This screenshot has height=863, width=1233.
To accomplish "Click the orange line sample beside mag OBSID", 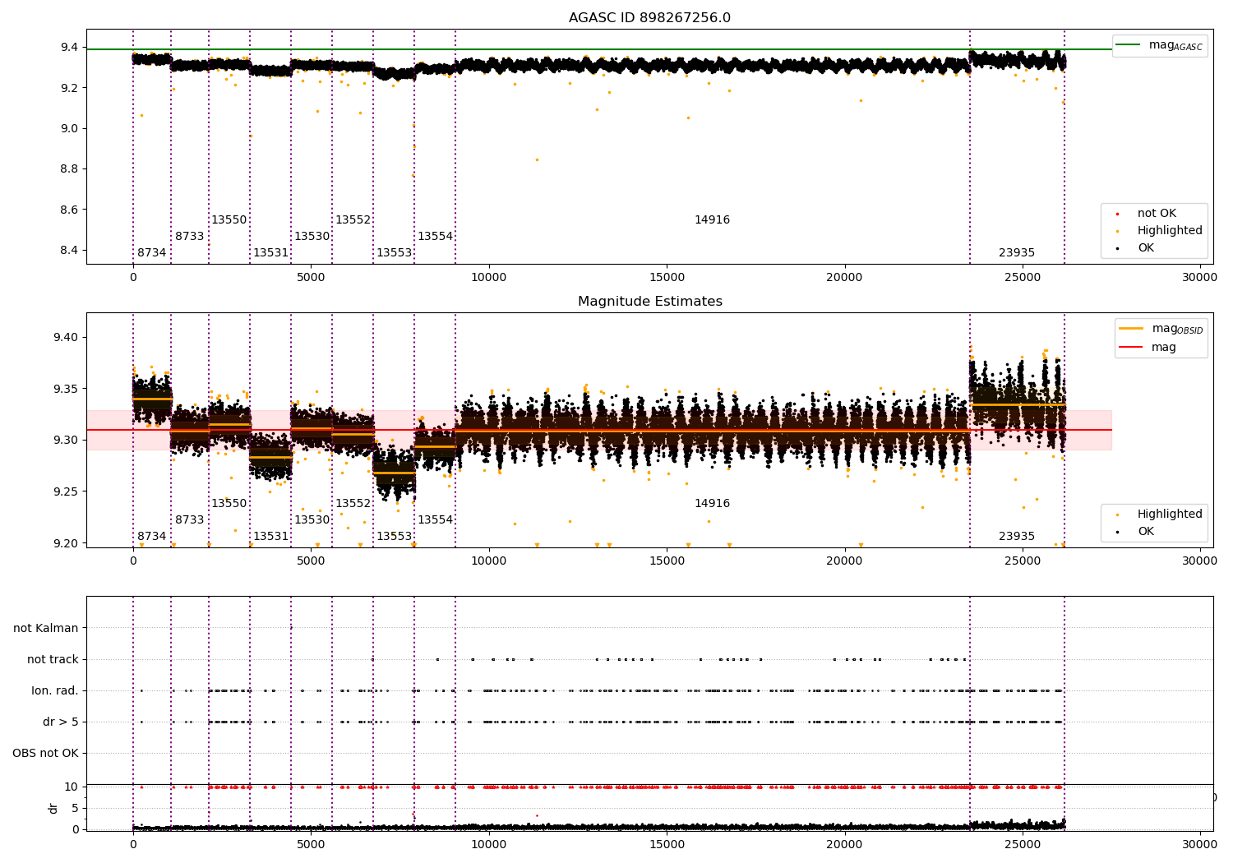I will coord(1131,329).
